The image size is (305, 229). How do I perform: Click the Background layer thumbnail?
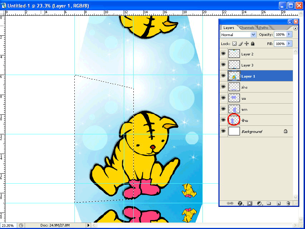click(x=234, y=131)
